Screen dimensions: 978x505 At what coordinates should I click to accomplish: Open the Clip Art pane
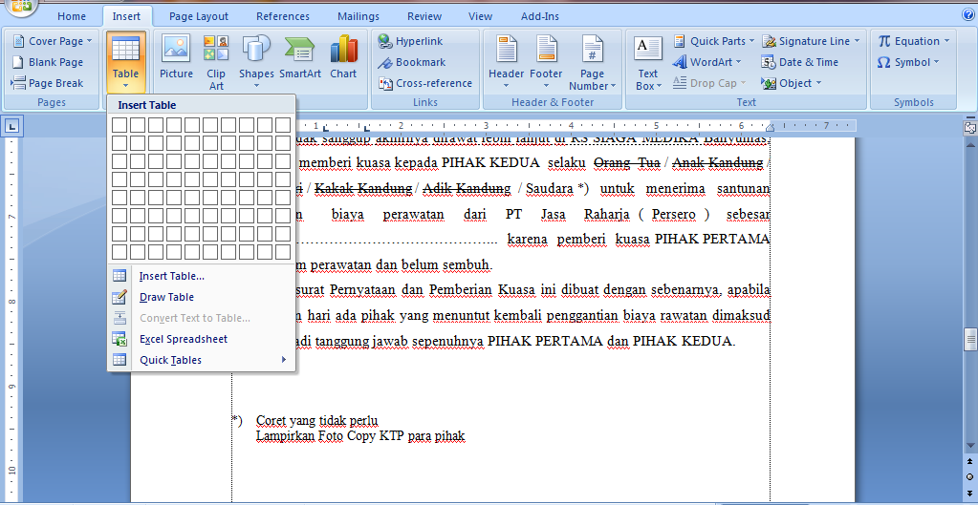(216, 62)
